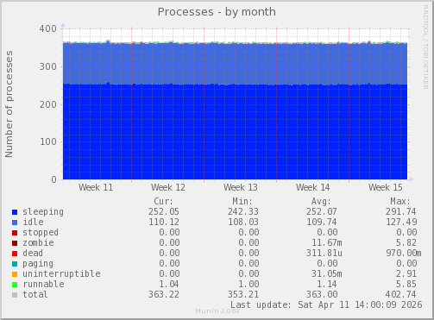Click the 'dead' legend label

[x=33, y=254]
